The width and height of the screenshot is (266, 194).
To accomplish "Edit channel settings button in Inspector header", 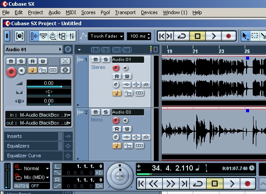I will [68, 49].
